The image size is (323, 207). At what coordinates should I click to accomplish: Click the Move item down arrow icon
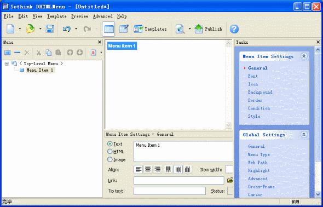pos(80,53)
